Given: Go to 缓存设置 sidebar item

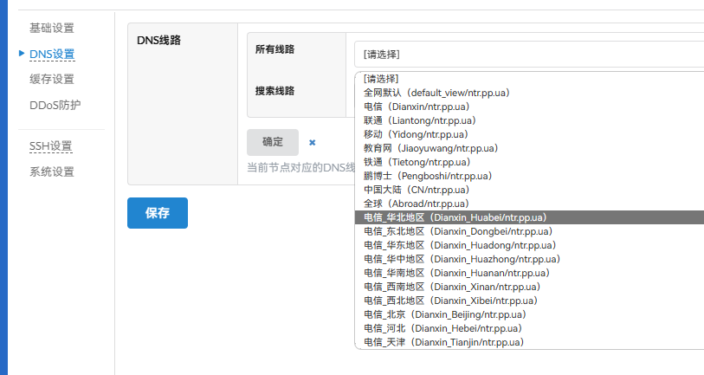Looking at the screenshot, I should pos(52,80).
